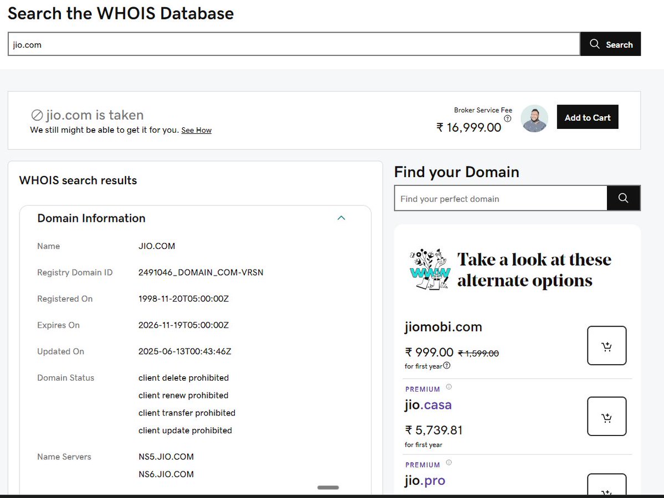Open the See How link
Screen dimensions: 664x498
point(197,131)
